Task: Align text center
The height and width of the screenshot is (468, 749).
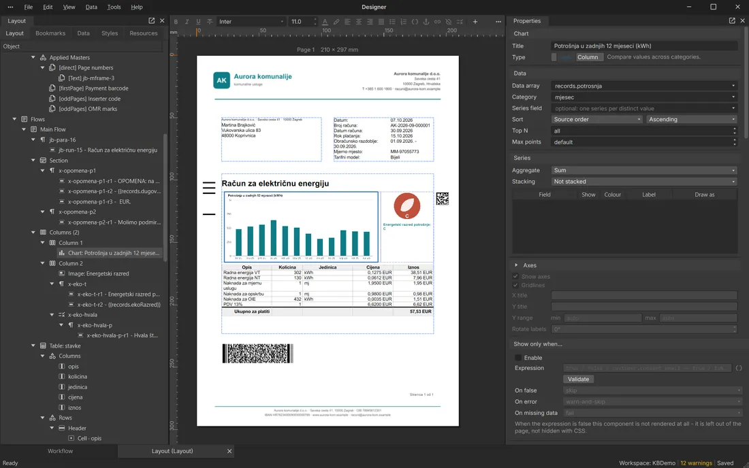Action: [x=359, y=22]
